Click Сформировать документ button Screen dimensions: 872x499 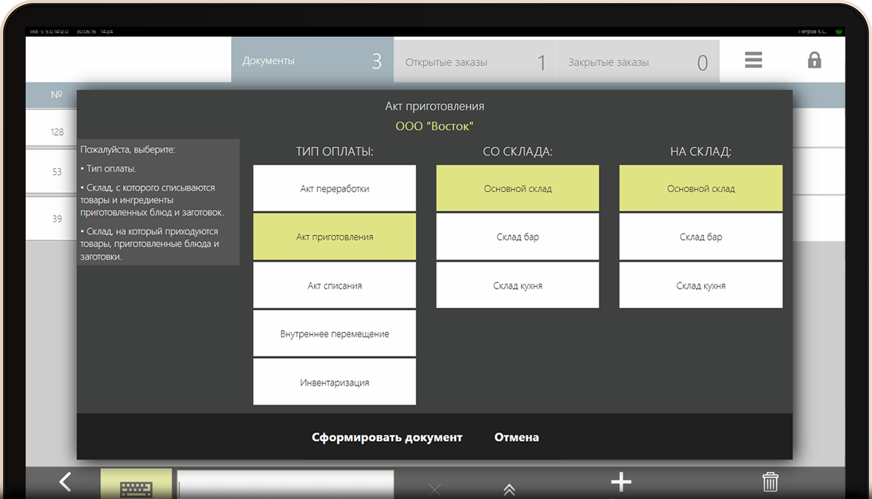tap(387, 437)
